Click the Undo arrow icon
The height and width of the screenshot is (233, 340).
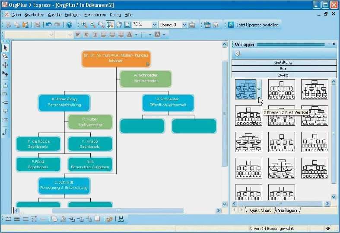48,25
